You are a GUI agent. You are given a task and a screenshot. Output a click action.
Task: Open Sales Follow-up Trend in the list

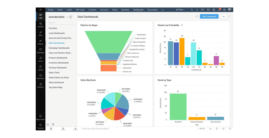(59, 77)
